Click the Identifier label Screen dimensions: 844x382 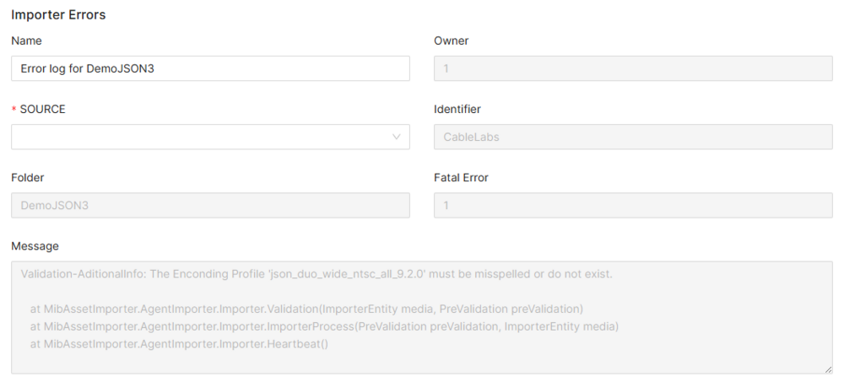(x=457, y=110)
